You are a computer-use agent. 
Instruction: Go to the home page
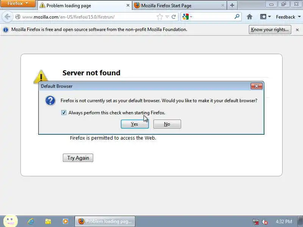(250, 17)
